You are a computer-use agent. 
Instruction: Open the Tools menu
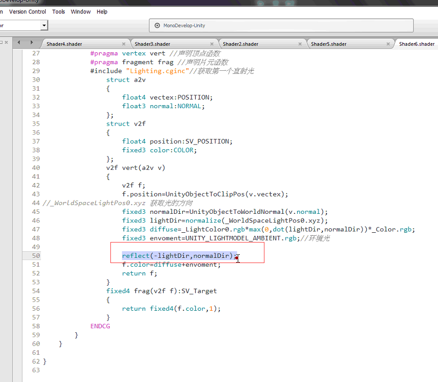point(59,12)
